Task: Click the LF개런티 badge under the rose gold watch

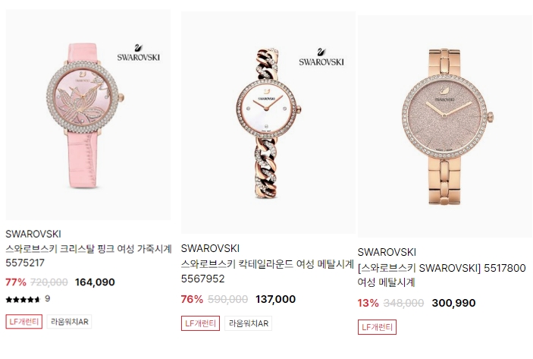Action: point(377,327)
